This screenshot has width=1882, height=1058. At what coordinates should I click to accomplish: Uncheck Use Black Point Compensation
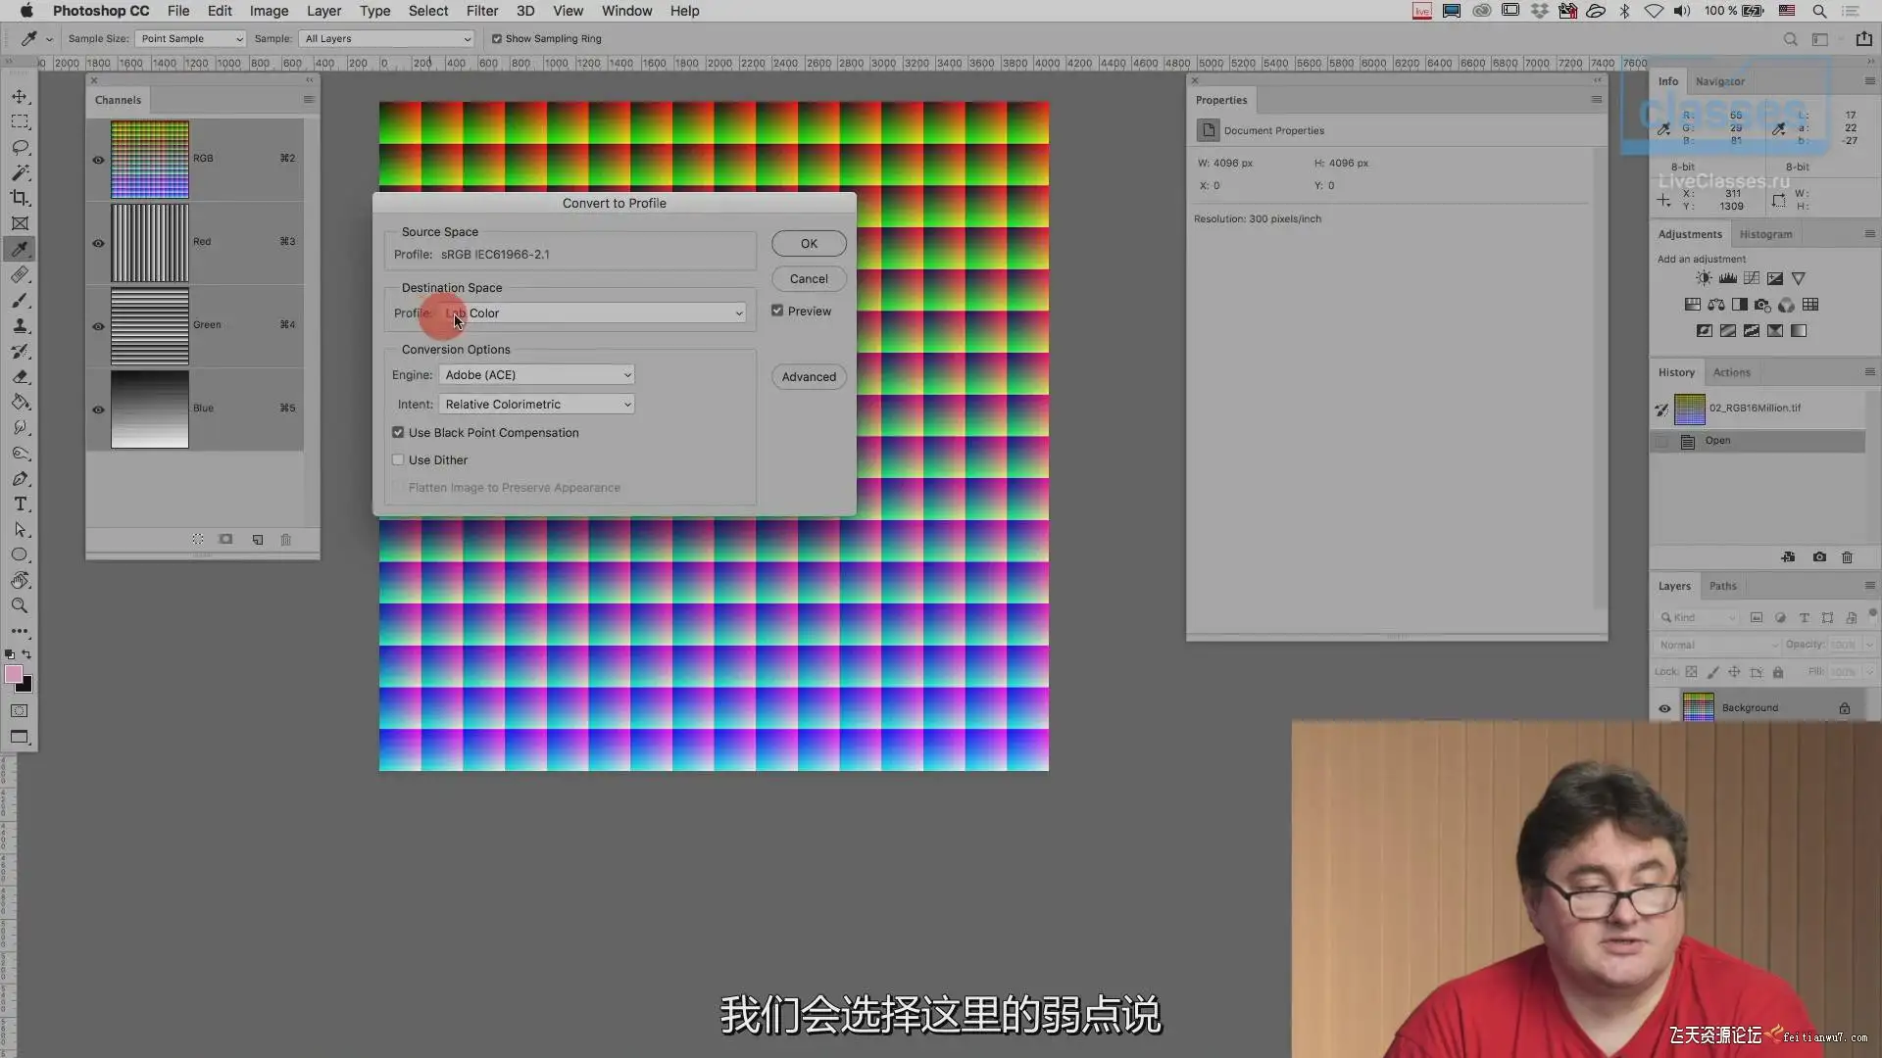click(x=398, y=432)
